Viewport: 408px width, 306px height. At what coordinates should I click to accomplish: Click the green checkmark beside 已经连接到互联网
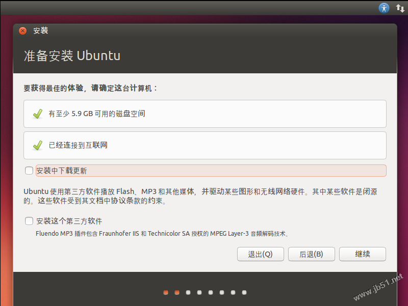38,146
